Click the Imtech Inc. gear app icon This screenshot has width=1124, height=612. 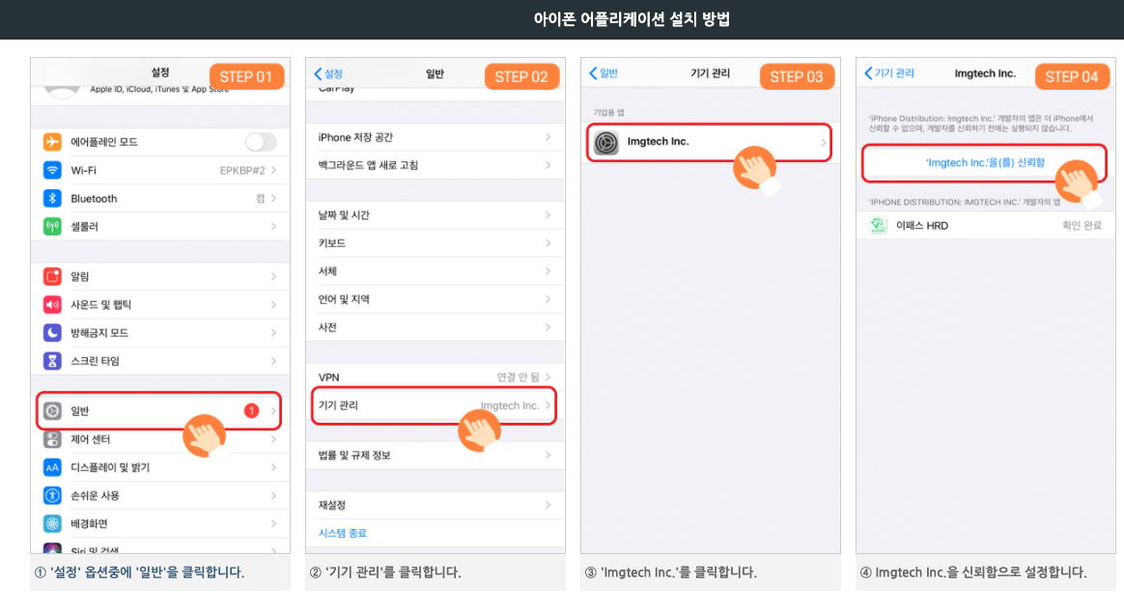pos(606,143)
